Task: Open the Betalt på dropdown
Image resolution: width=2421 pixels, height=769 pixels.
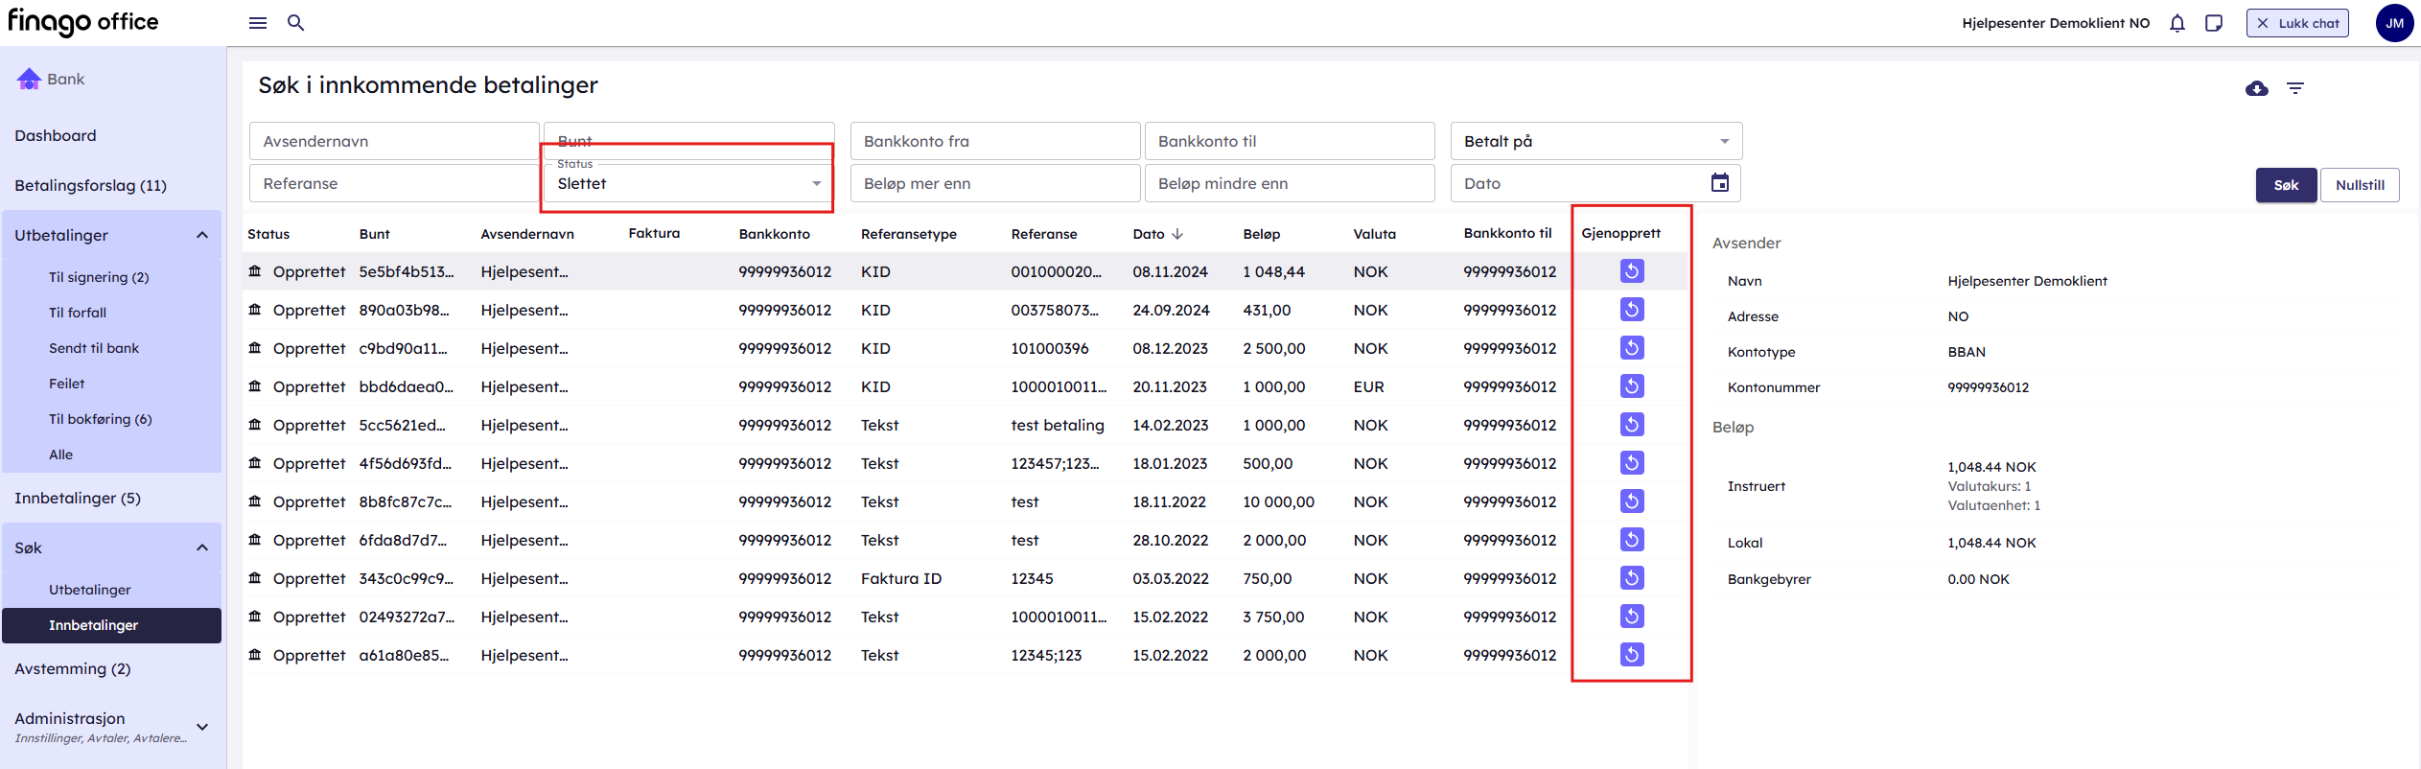Action: pyautogui.click(x=1595, y=141)
